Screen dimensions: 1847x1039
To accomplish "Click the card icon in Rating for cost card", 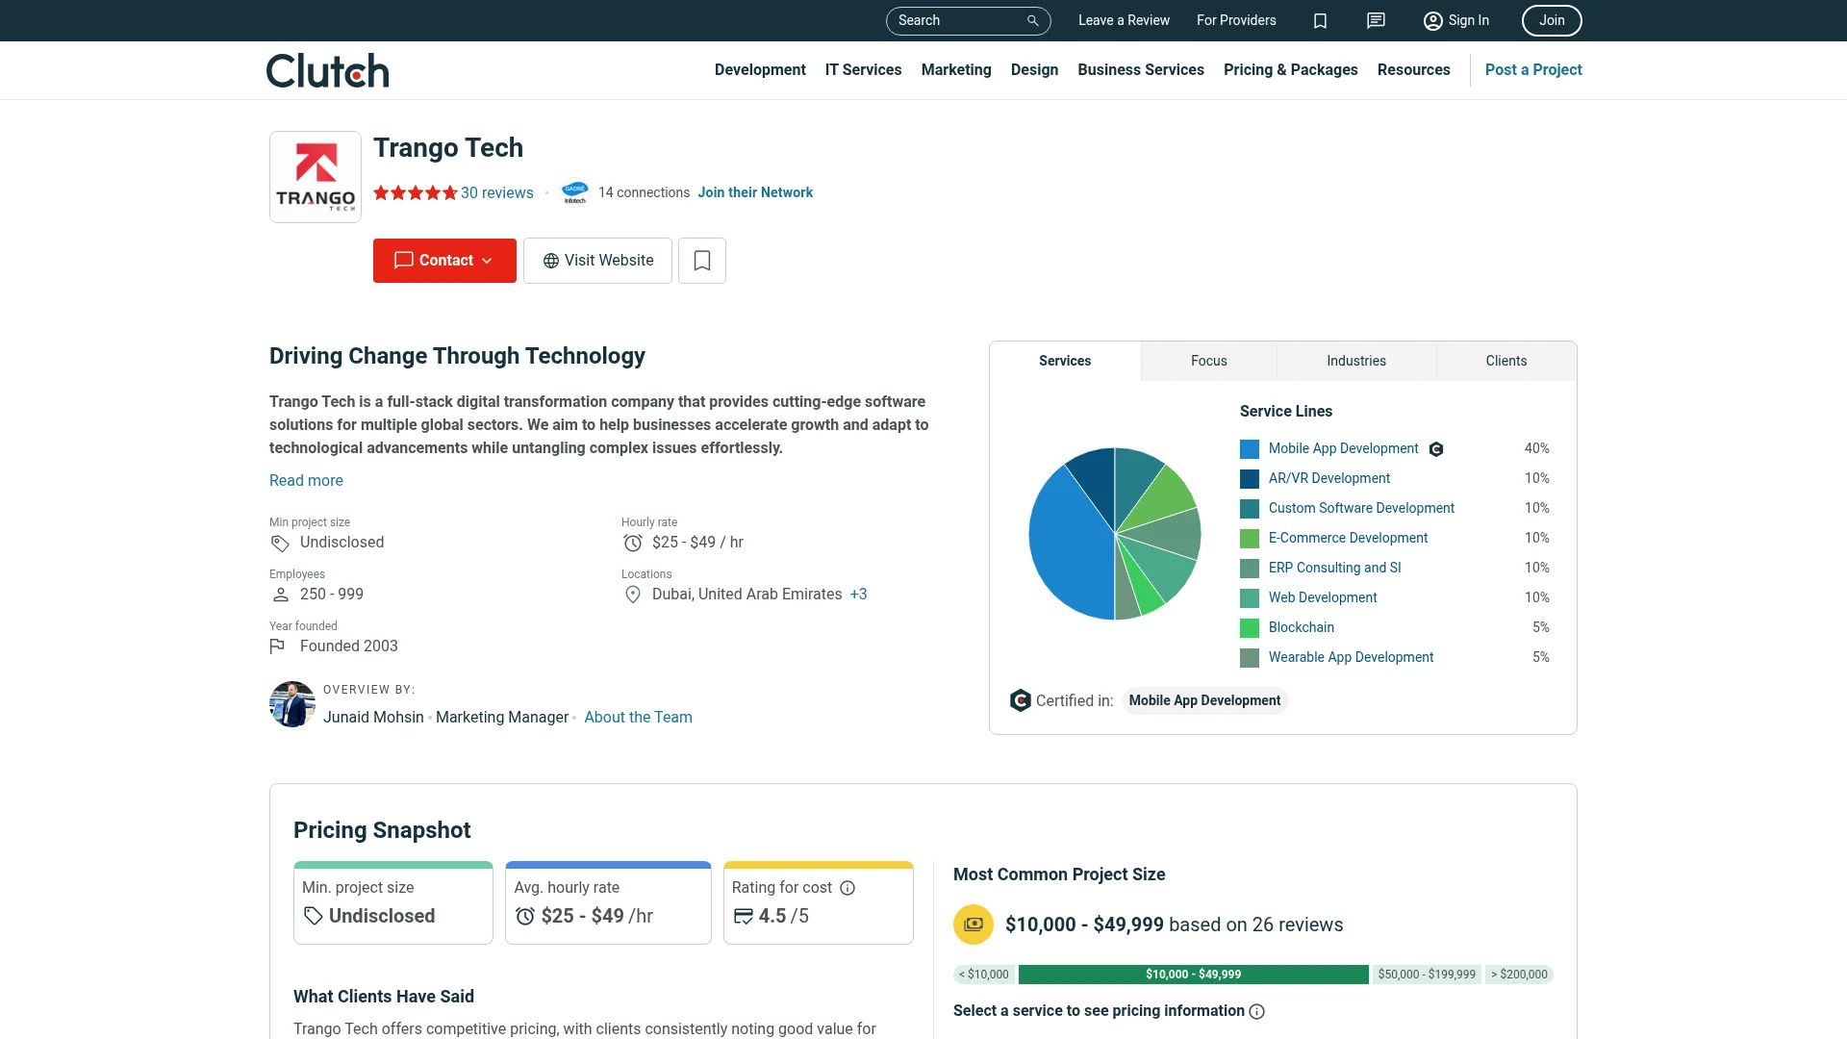I will [x=743, y=917].
